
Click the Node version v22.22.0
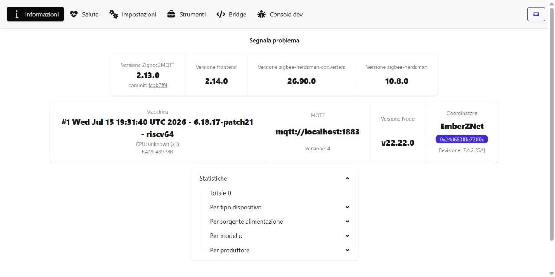point(398,143)
